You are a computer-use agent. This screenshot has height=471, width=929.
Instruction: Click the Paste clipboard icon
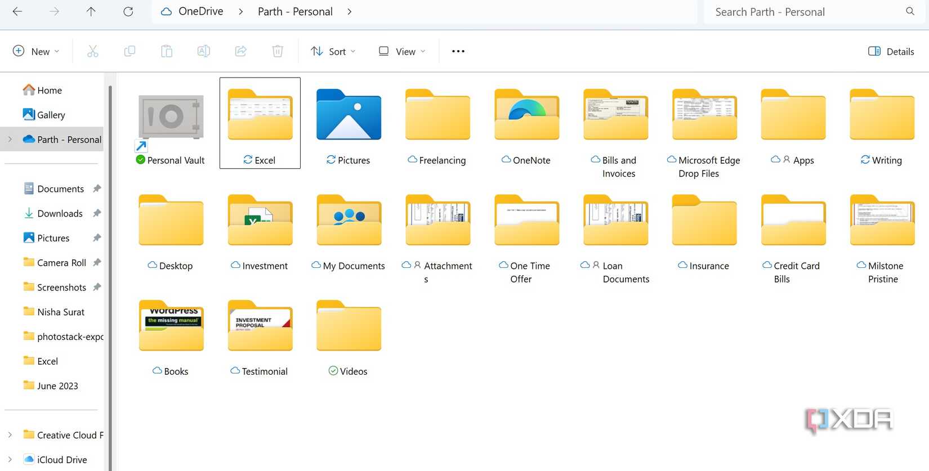[167, 51]
